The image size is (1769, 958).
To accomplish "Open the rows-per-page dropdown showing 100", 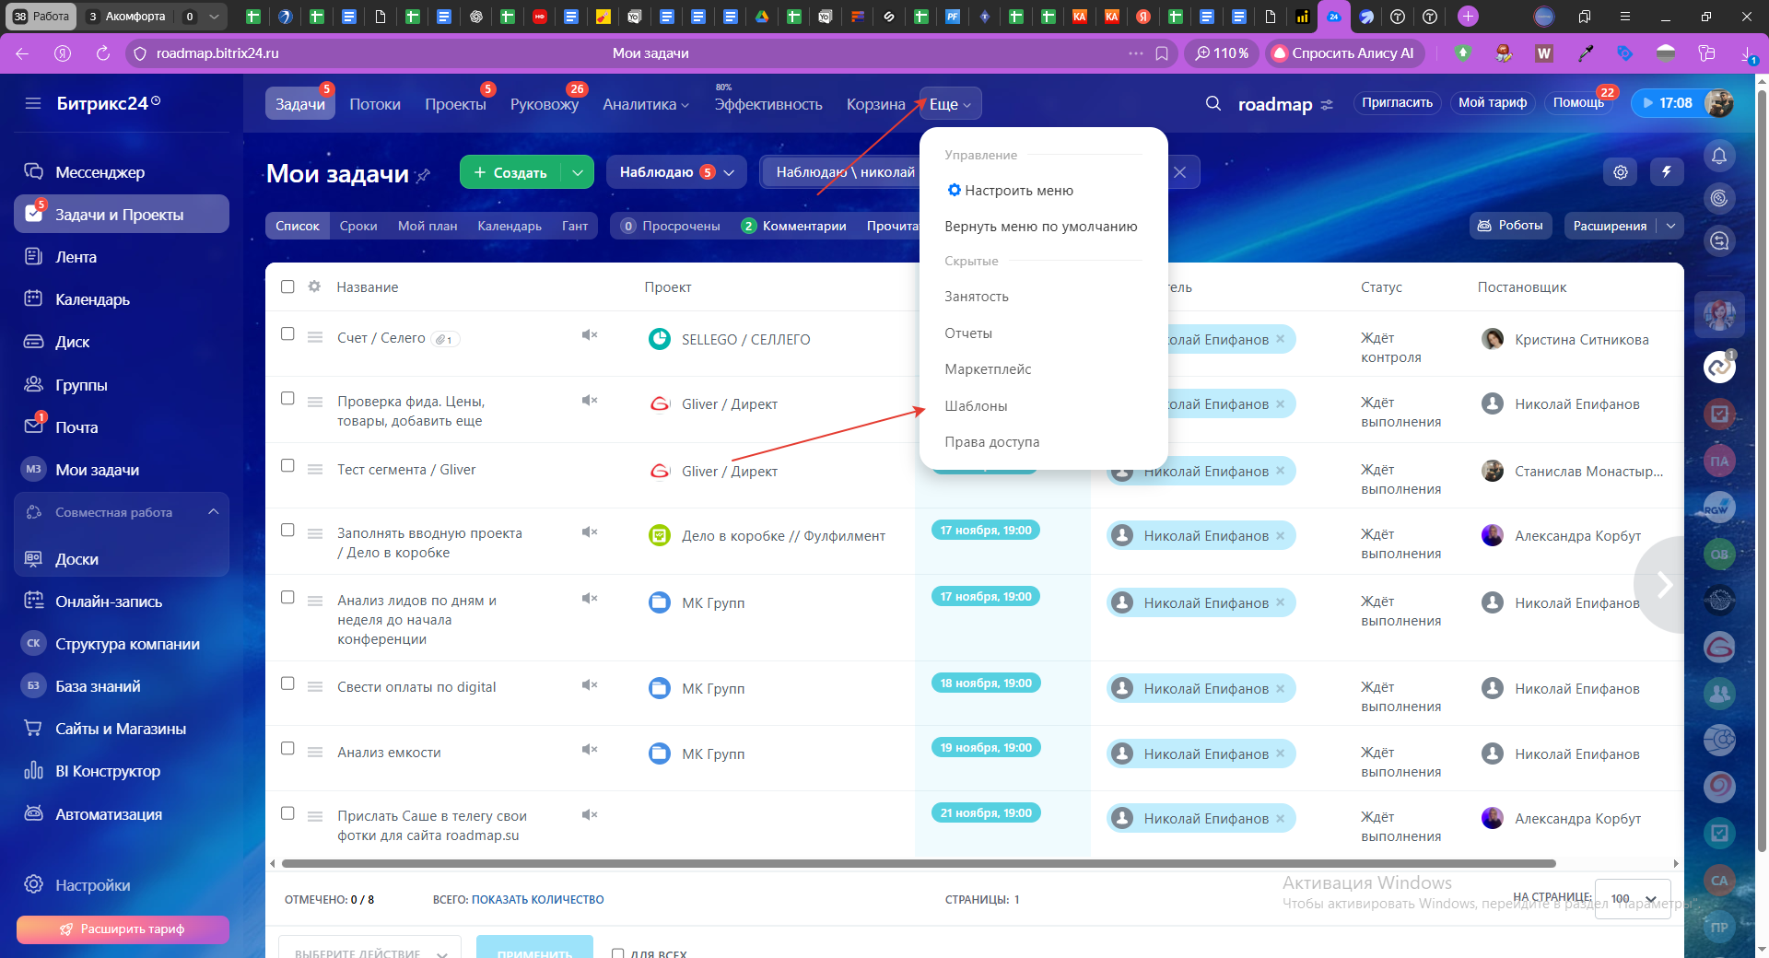I will click(1633, 899).
